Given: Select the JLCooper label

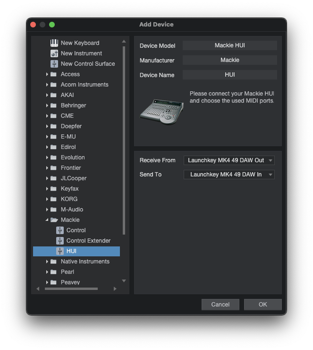Looking at the screenshot, I should 74,178.
